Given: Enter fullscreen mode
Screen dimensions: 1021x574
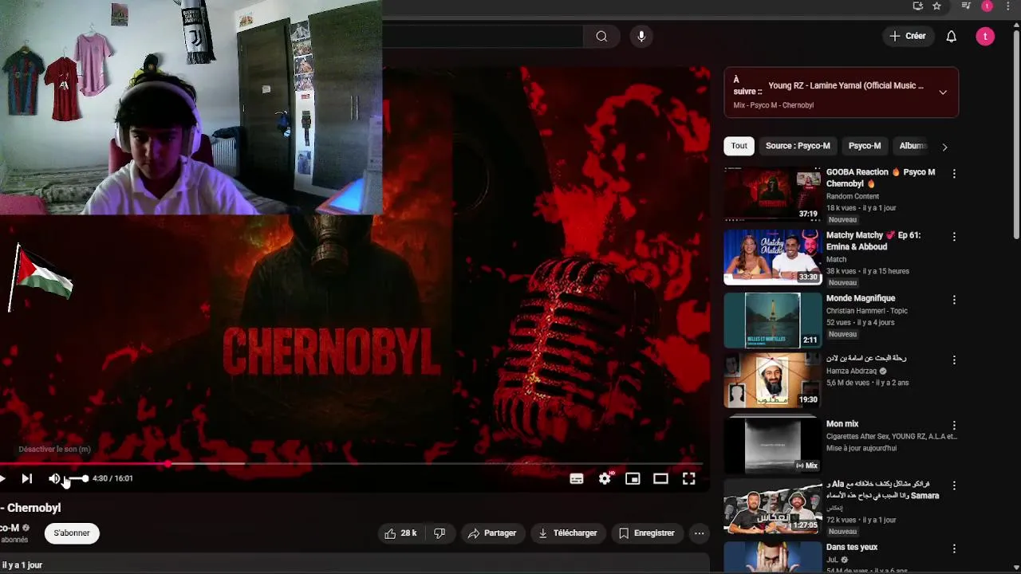Looking at the screenshot, I should pyautogui.click(x=688, y=478).
